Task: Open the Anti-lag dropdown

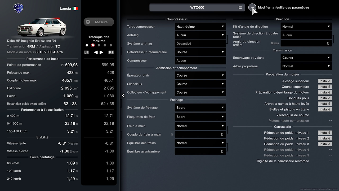Action: click(x=200, y=35)
